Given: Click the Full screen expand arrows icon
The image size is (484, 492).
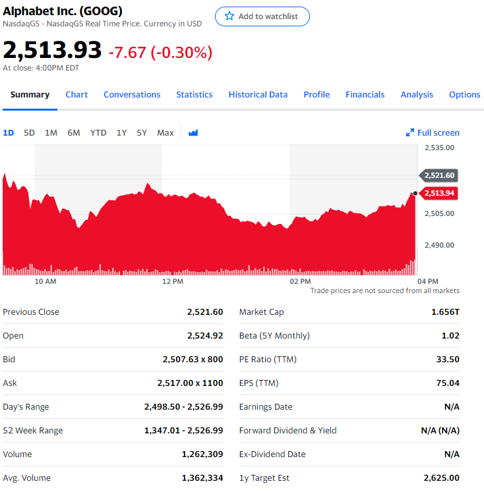Looking at the screenshot, I should (x=410, y=133).
